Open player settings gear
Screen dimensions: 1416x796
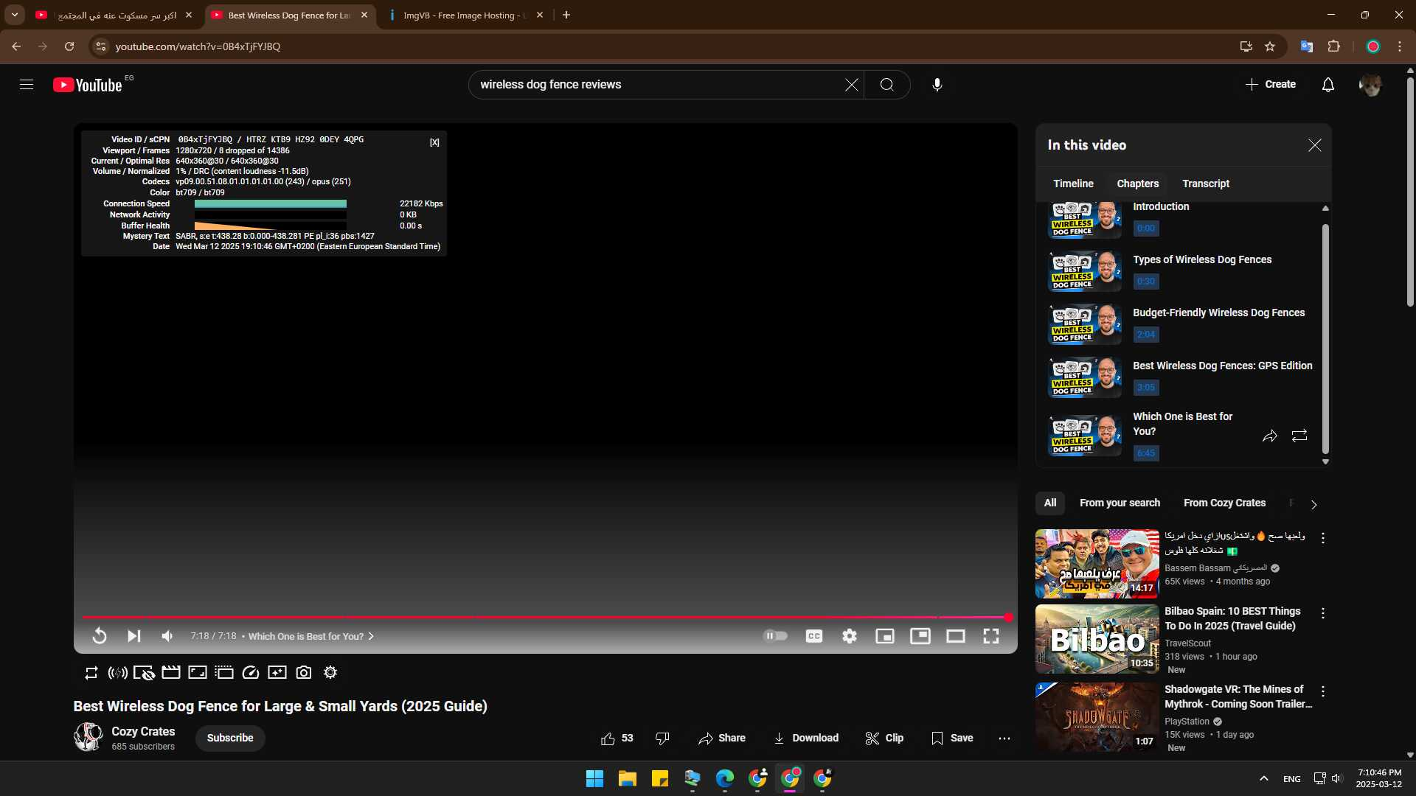[x=850, y=635]
